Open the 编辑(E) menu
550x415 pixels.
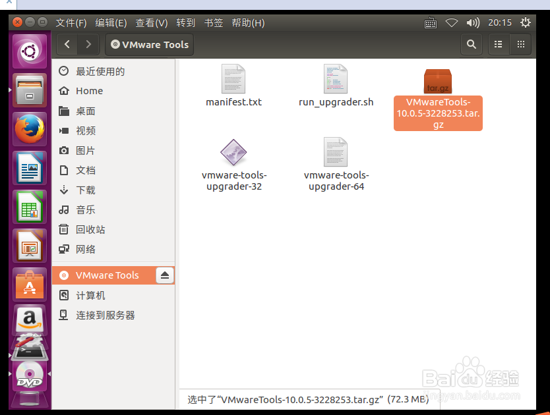111,23
